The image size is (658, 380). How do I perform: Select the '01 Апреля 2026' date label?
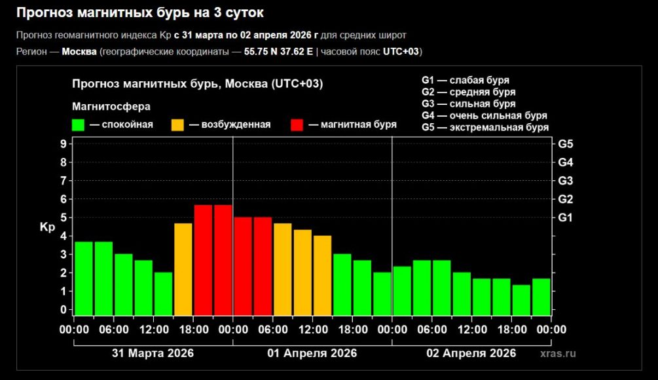[312, 353]
